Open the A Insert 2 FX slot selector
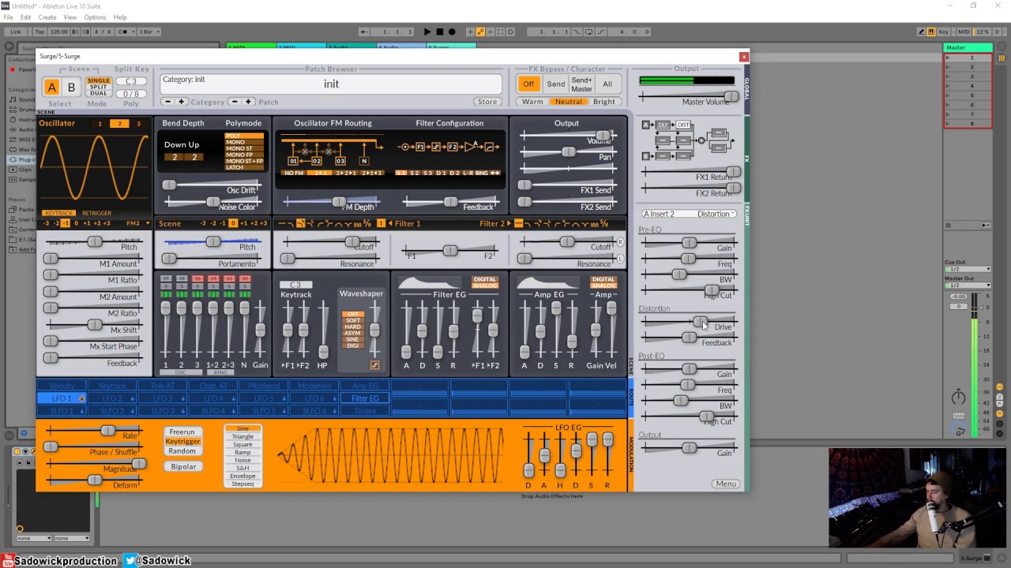1011x568 pixels. coord(659,214)
